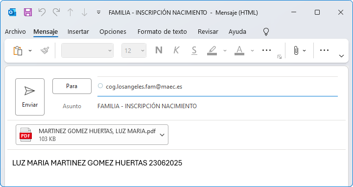
Task: Expand the paste options arrow
Action: [30, 50]
